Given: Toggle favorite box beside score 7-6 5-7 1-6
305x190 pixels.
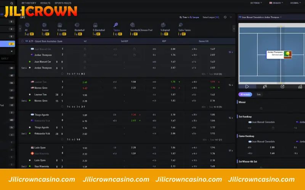Looking at the screenshot, I should (x=62, y=74).
